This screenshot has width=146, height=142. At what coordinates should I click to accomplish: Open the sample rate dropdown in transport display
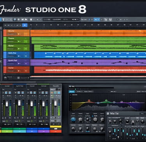[75, 19]
